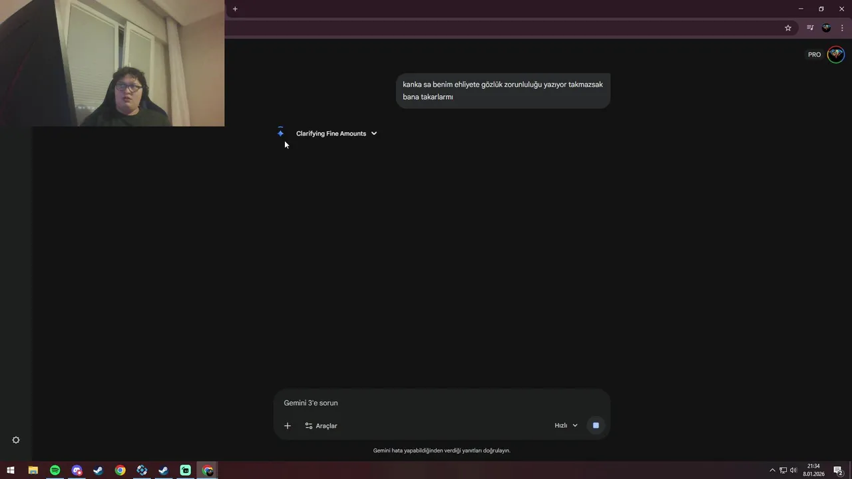The height and width of the screenshot is (479, 852).
Task: Click the Gemini sparkle thinking icon
Action: (x=280, y=133)
